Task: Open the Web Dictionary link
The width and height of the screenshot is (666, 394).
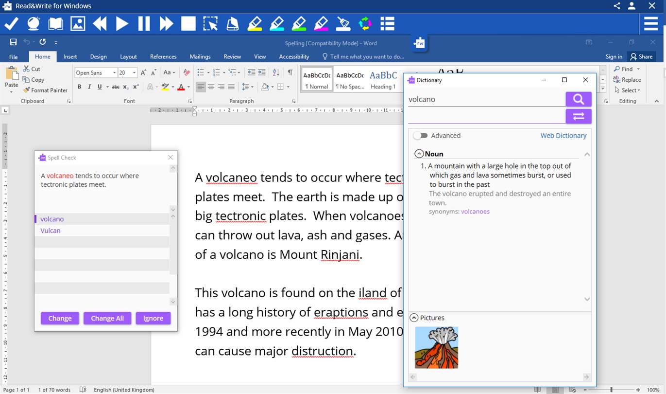Action: [564, 136]
